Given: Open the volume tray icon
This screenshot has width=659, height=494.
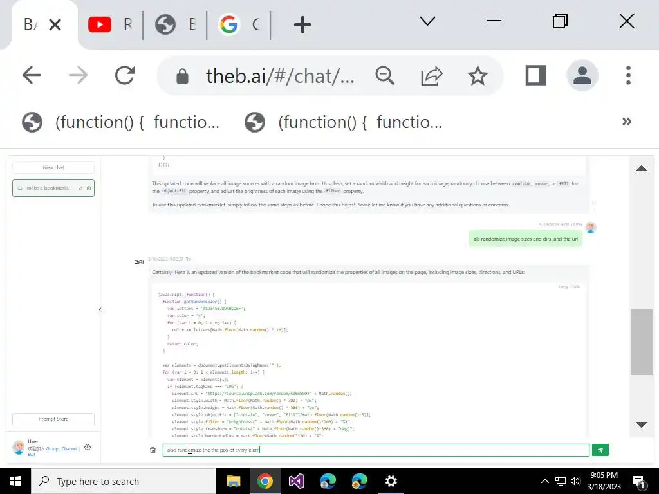Looking at the screenshot, I should pyautogui.click(x=576, y=481).
